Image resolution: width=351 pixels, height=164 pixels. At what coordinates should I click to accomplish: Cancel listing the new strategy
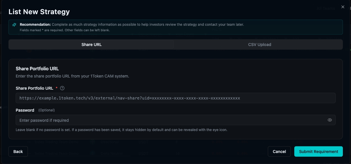pos(279,152)
